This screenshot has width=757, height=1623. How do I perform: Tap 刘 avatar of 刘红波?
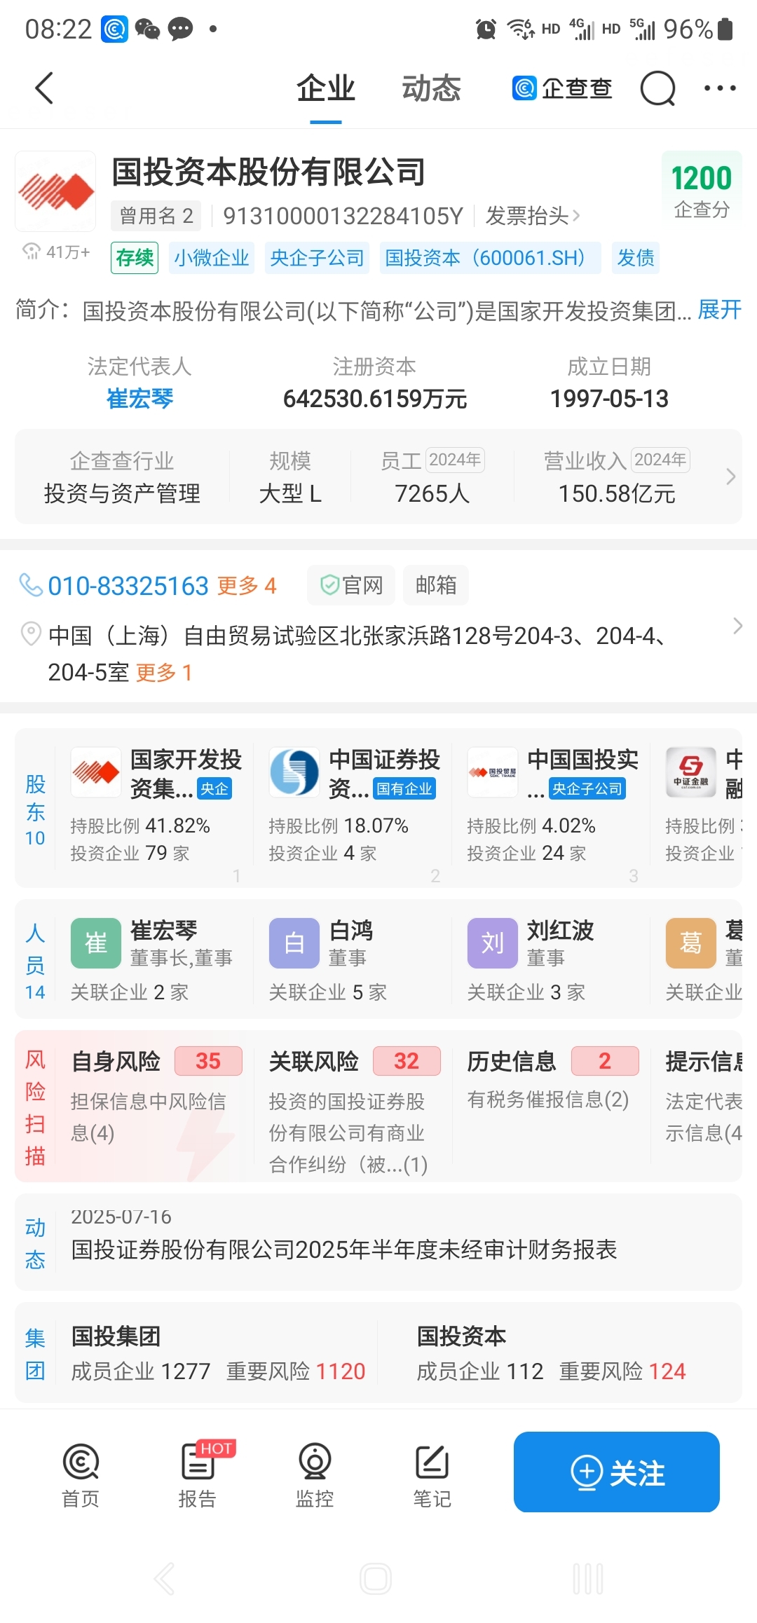[x=493, y=943]
